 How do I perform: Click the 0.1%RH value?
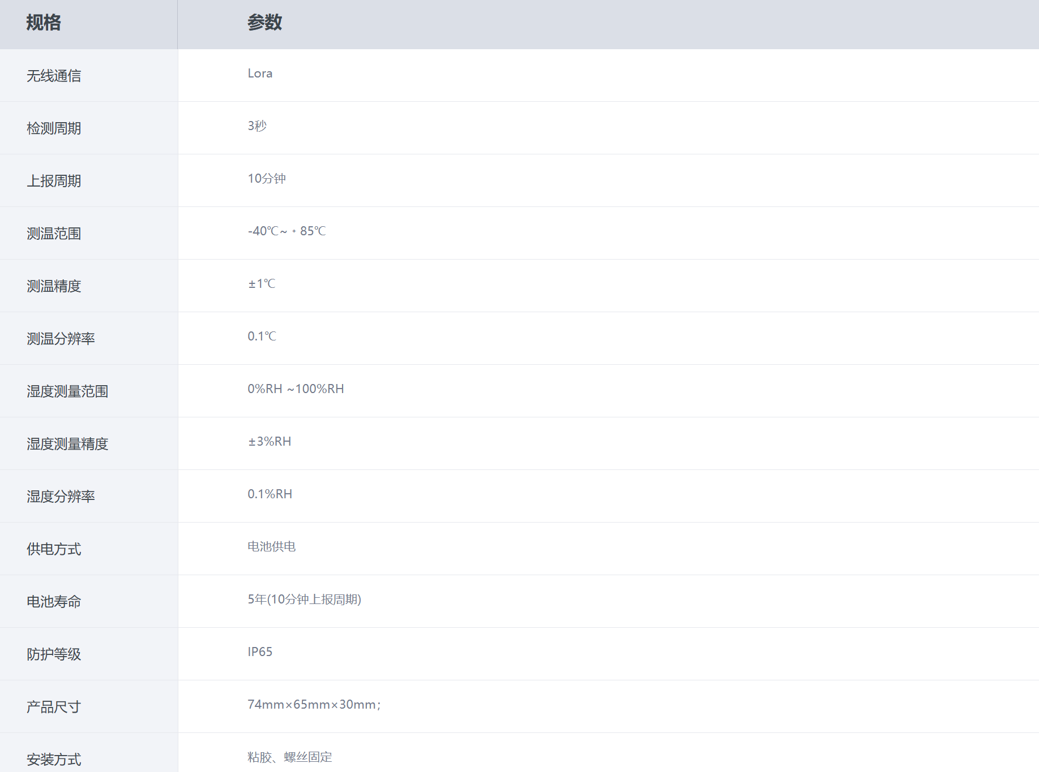pyautogui.click(x=270, y=494)
